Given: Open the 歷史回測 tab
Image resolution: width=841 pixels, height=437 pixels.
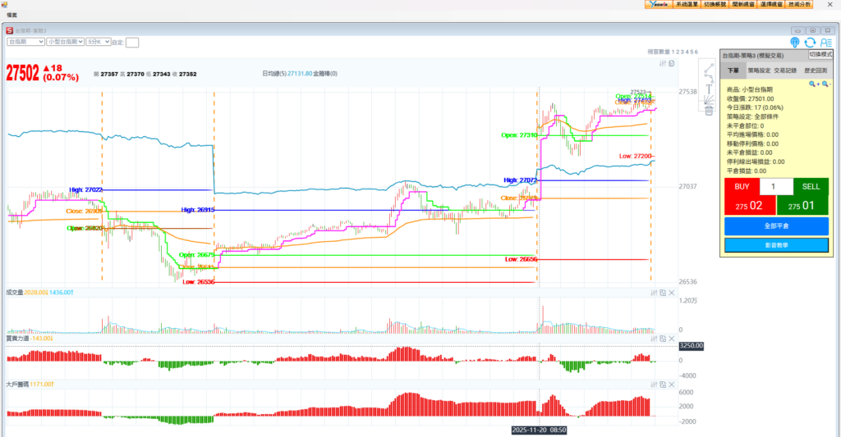Looking at the screenshot, I should [x=816, y=71].
